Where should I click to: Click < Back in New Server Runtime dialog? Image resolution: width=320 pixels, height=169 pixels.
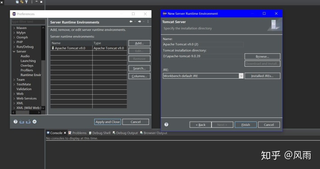click(200, 125)
